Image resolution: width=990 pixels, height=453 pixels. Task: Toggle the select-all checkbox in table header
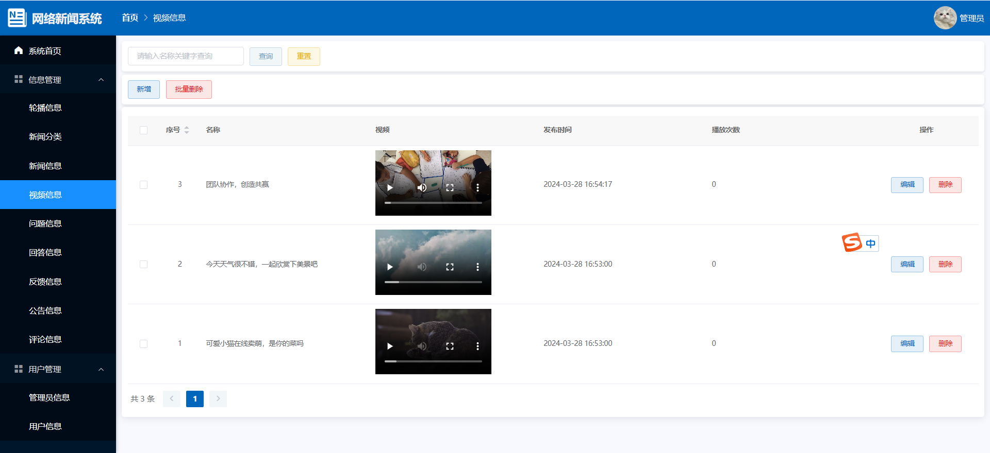coord(144,130)
